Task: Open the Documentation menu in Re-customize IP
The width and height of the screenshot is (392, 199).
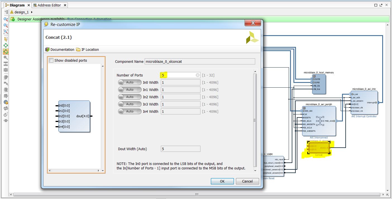Action: click(60, 49)
